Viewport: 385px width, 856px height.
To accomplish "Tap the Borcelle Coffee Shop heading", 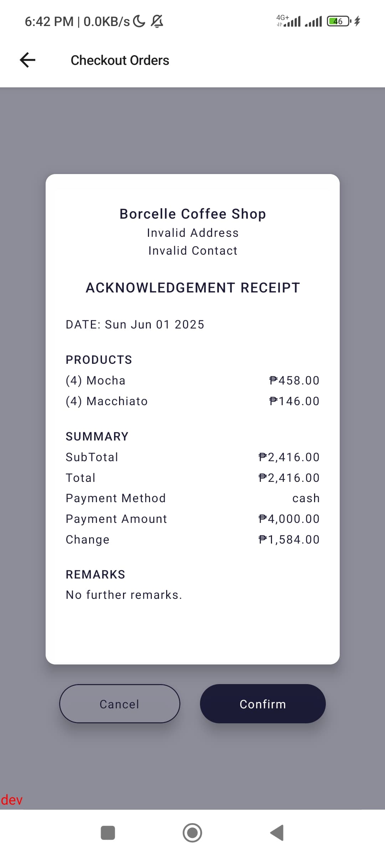I will point(192,214).
